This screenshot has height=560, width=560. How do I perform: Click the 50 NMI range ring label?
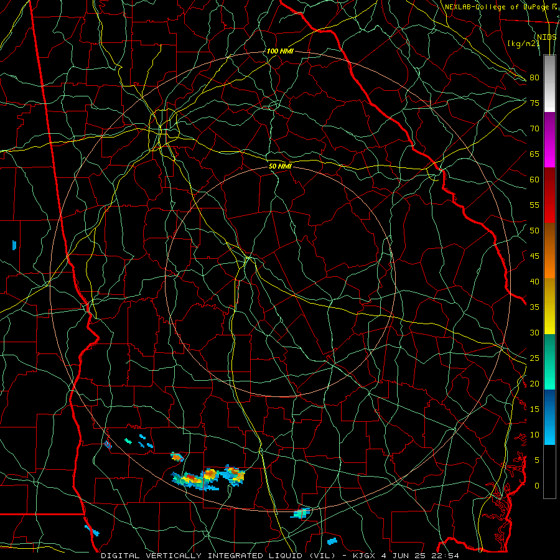(x=280, y=167)
